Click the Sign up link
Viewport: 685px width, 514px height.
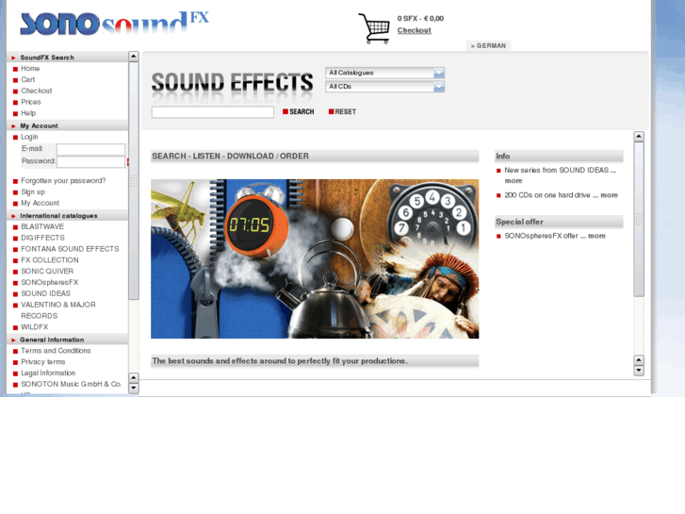click(x=33, y=191)
